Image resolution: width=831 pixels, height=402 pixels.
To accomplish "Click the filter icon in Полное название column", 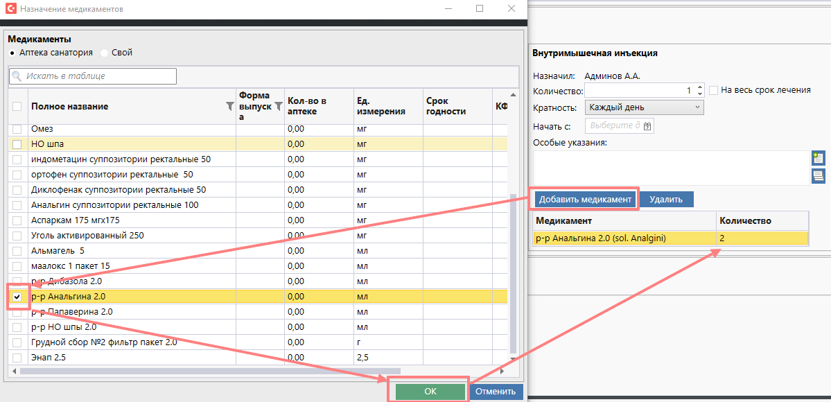I will click(230, 107).
